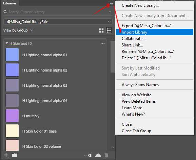The height and width of the screenshot is (160, 196).
Task: Click the 'H Skin Color 02 volume' label
Action: tap(42, 146)
